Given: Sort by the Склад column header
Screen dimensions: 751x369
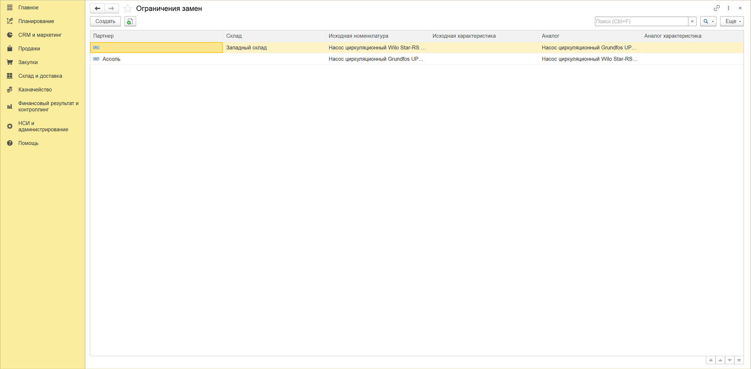Looking at the screenshot, I should click(x=274, y=36).
